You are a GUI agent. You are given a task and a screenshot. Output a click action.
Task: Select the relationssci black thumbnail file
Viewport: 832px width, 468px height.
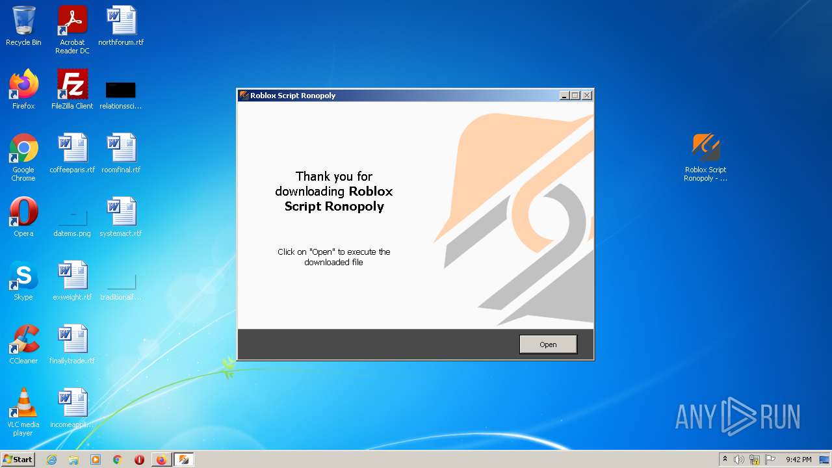[x=121, y=95]
